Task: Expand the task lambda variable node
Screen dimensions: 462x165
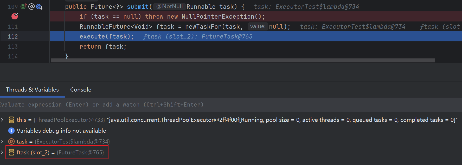Action: coord(2,141)
